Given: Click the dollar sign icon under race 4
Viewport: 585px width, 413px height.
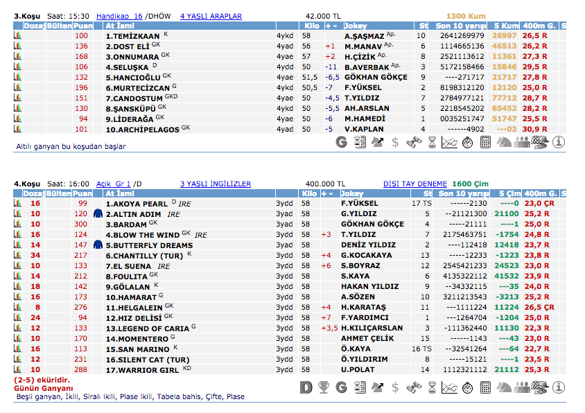Looking at the screenshot, I should pyautogui.click(x=395, y=387).
